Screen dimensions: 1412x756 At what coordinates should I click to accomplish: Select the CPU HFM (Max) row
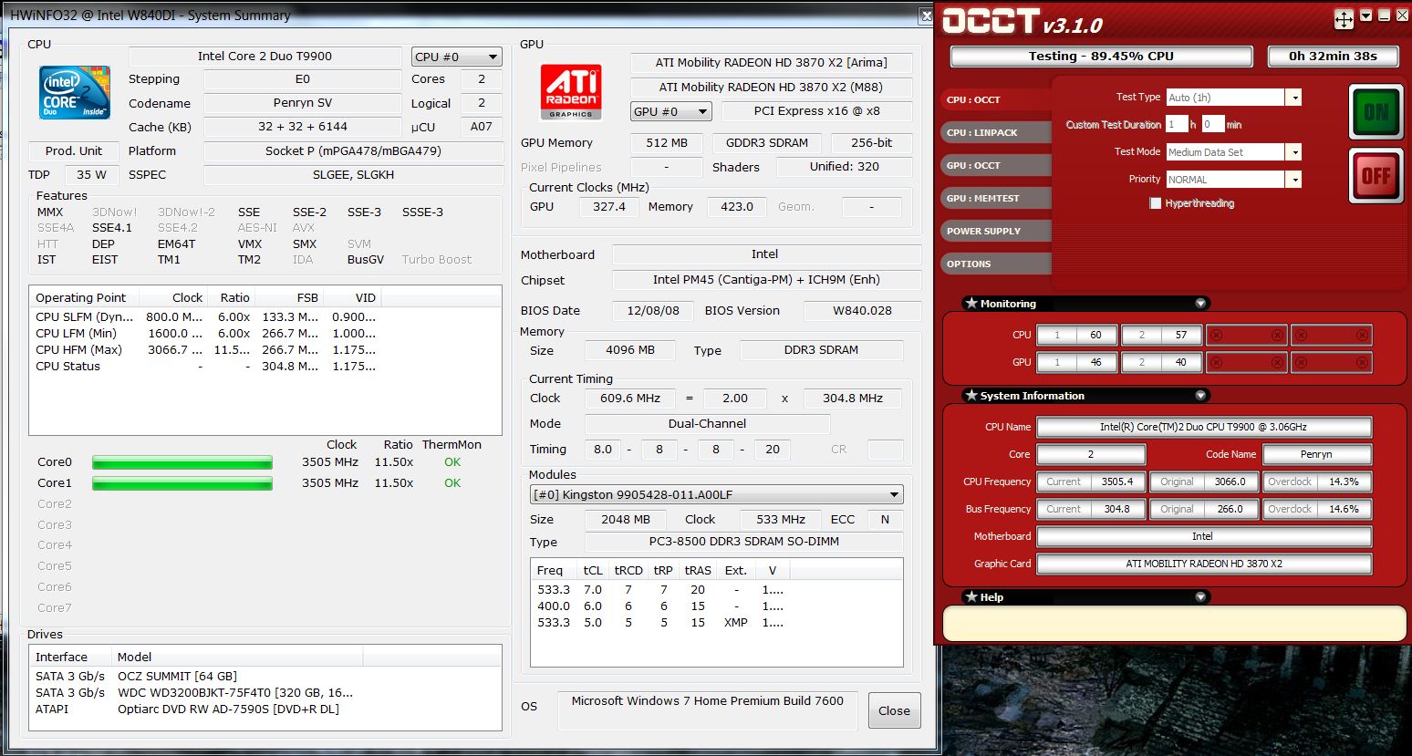(205, 349)
